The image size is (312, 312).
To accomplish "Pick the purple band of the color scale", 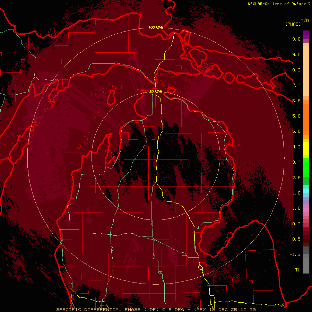I will tap(306, 35).
